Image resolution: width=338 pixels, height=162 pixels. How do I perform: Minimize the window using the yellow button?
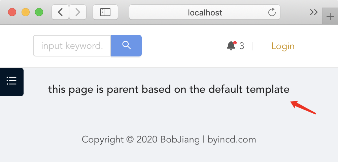pyautogui.click(x=26, y=12)
